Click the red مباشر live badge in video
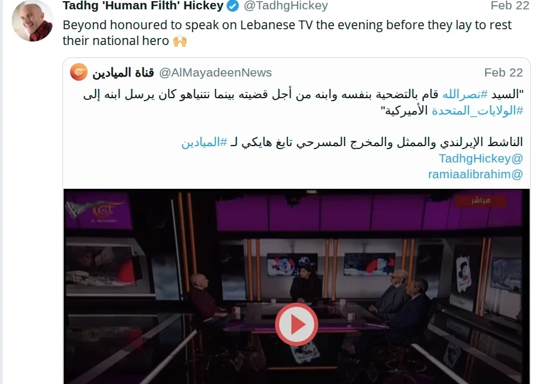Viewport: 539px width, 384px height. [481, 200]
